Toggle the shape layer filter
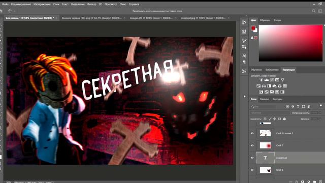The image size is (325, 183). pyautogui.click(x=304, y=106)
